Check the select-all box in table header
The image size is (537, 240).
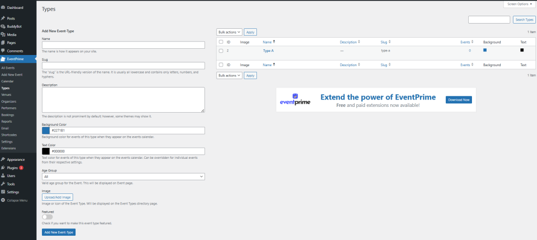tap(221, 42)
